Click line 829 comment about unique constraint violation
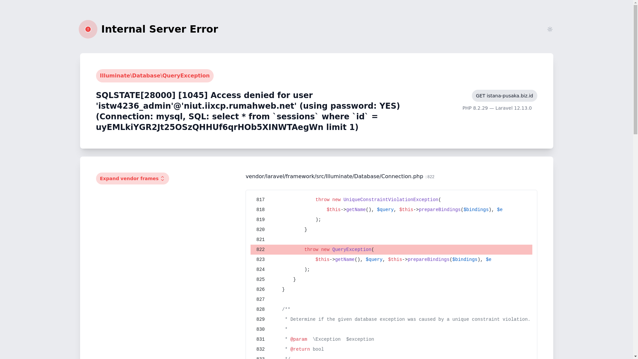This screenshot has width=638, height=359. 391,319
